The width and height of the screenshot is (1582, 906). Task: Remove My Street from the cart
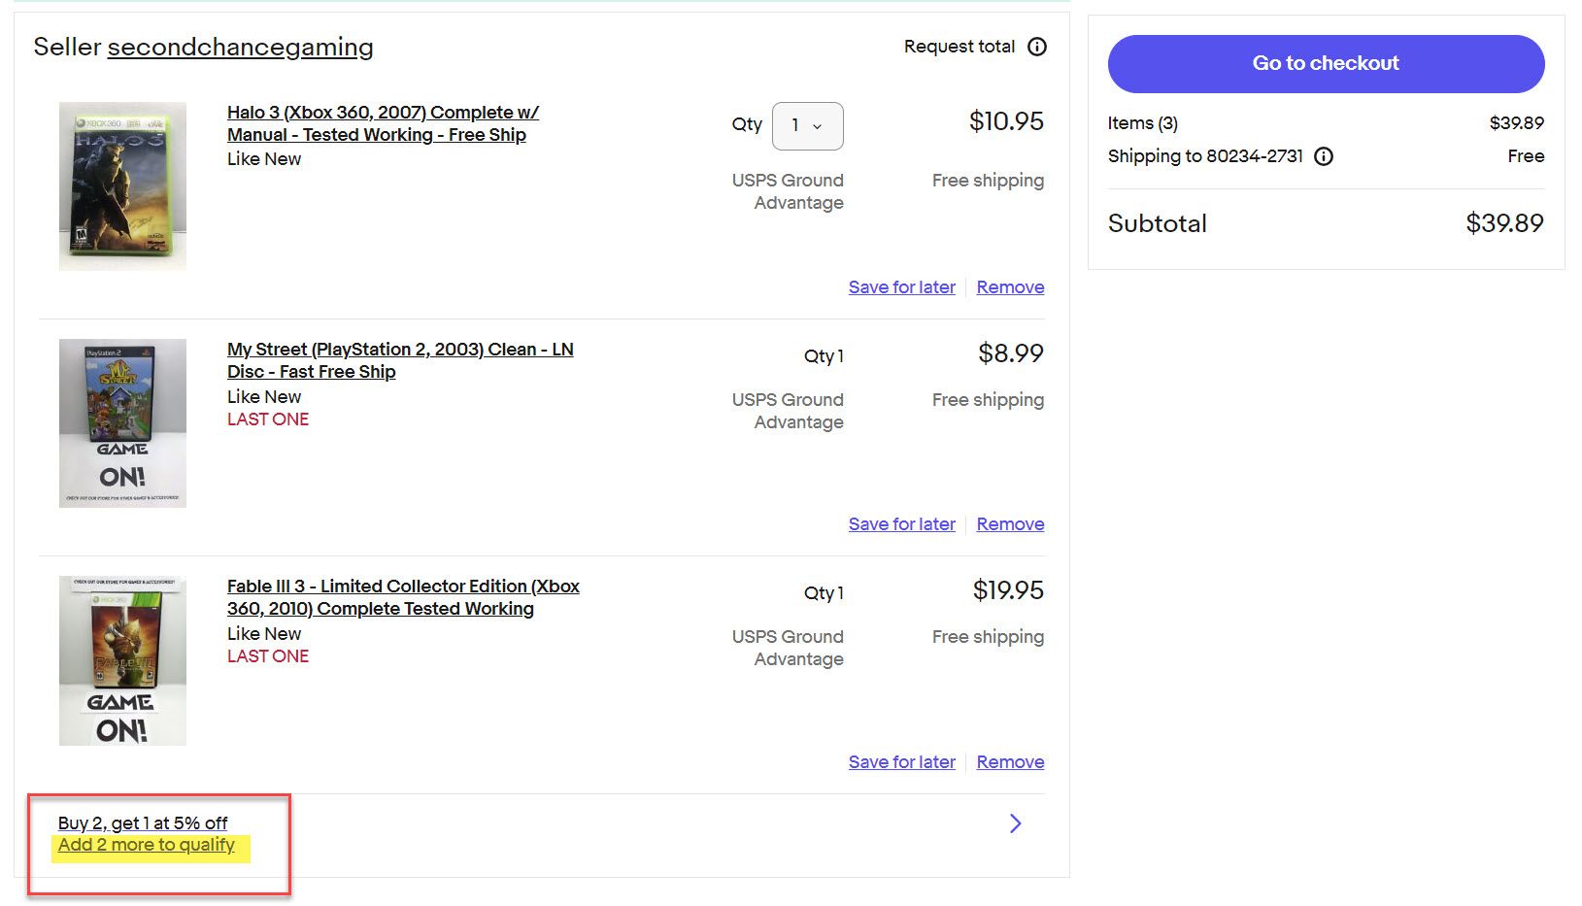point(1011,524)
